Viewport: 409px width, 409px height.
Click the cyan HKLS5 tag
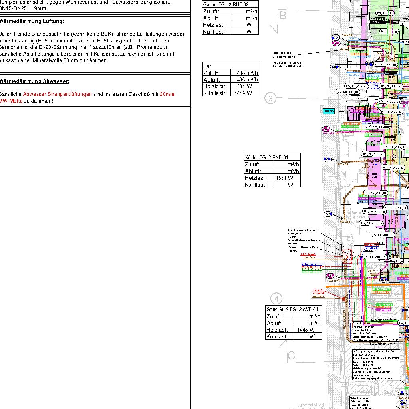[328, 111]
